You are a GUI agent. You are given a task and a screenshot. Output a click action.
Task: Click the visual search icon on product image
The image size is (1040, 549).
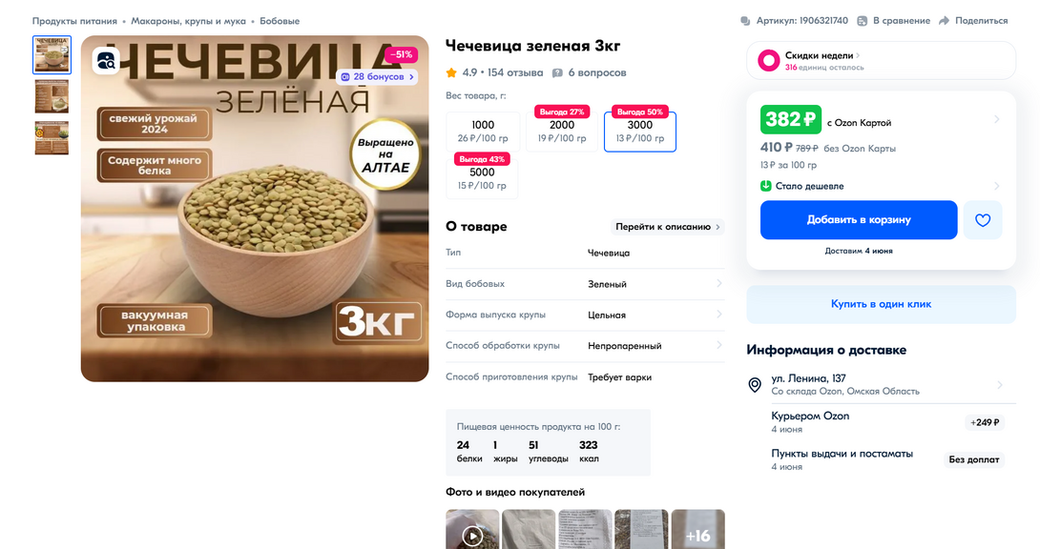106,61
